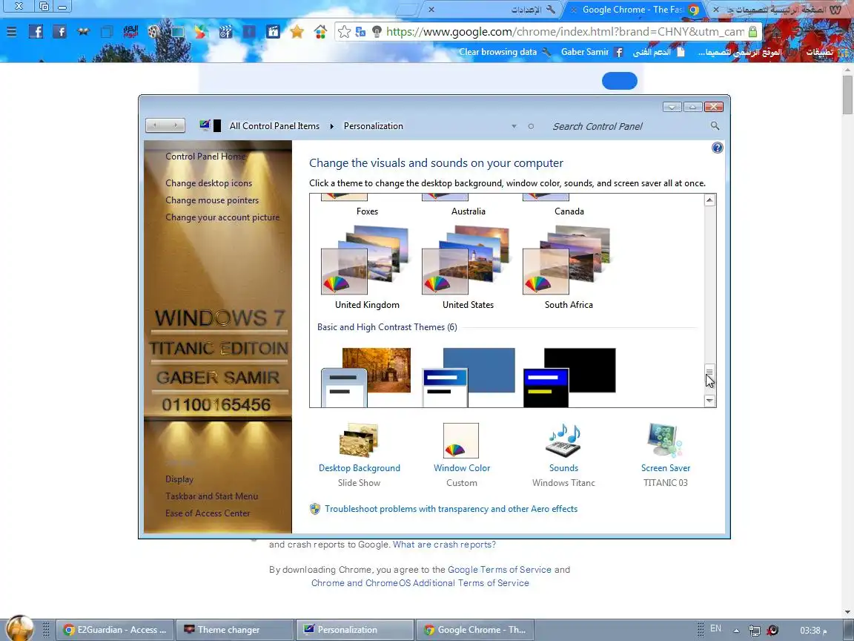Open Personalization help question-mark icon

(718, 148)
